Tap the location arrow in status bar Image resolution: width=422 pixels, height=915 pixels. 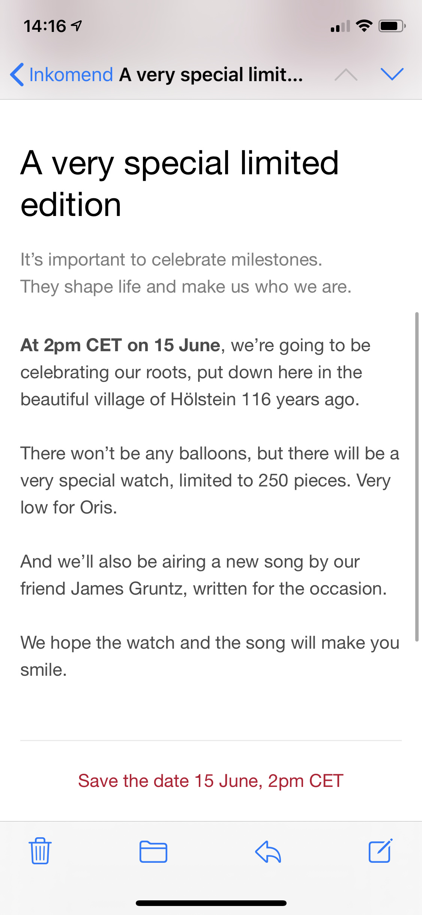point(77,26)
